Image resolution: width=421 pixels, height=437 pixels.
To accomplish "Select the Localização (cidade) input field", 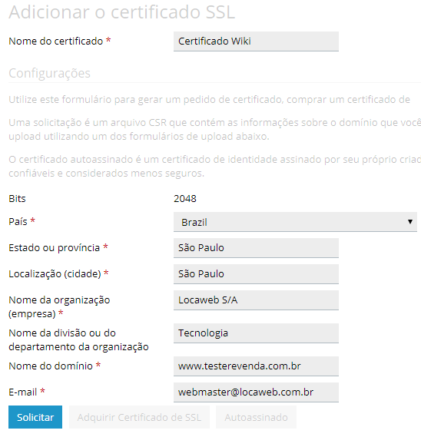I will [256, 274].
